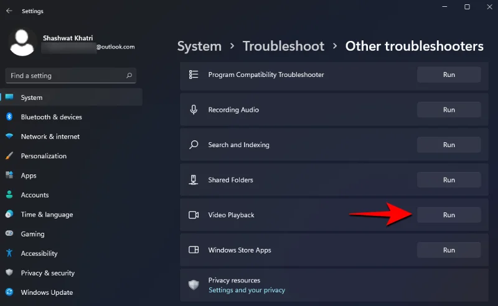Minimize the Settings window
Image resolution: width=498 pixels, height=306 pixels.
coord(444,7)
